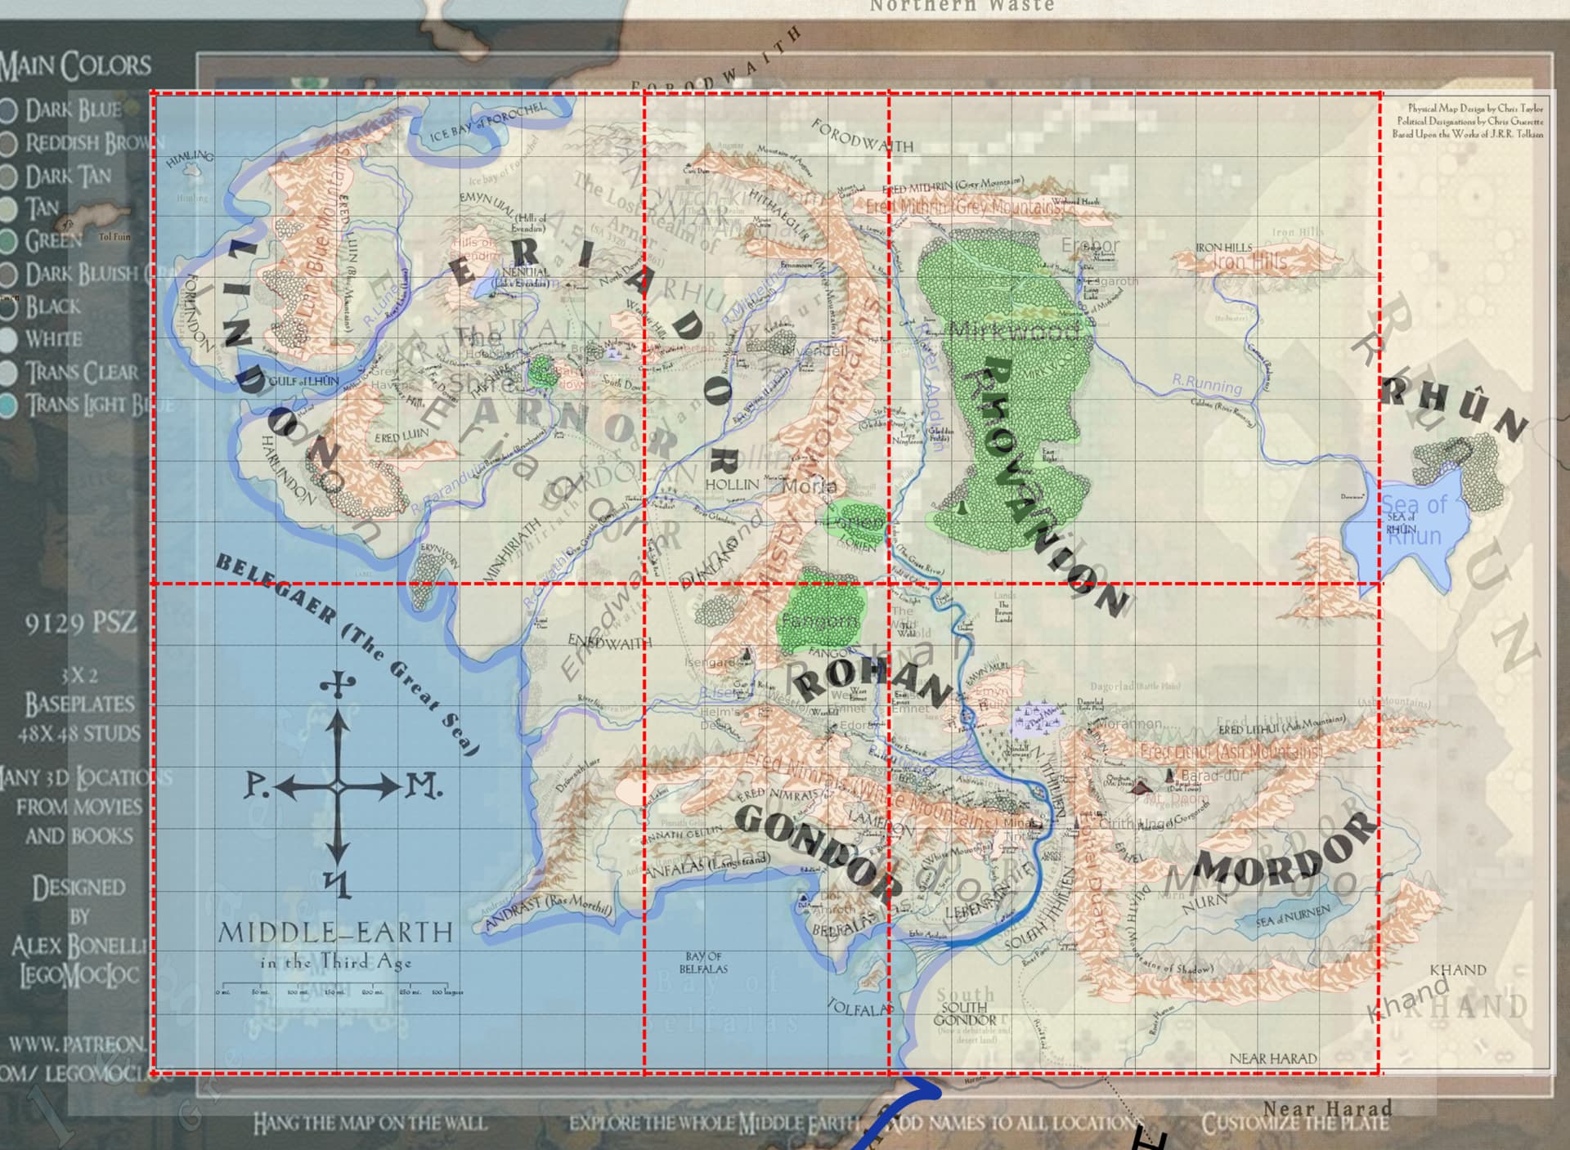Click the 'R.Running' river label
Viewport: 1570px width, 1150px height.
pos(1207,384)
